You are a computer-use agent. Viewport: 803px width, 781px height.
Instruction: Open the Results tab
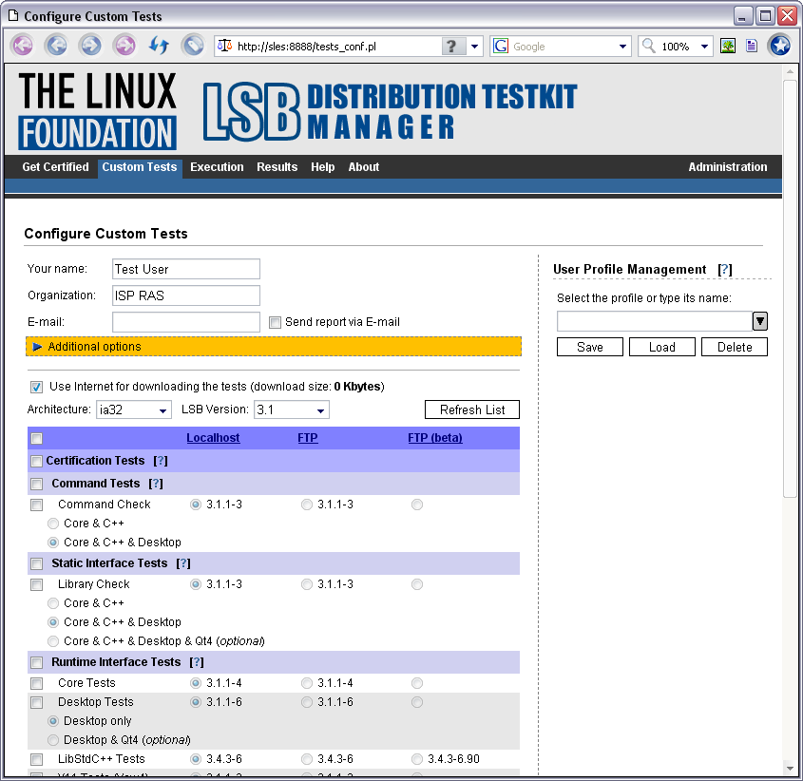coord(277,167)
